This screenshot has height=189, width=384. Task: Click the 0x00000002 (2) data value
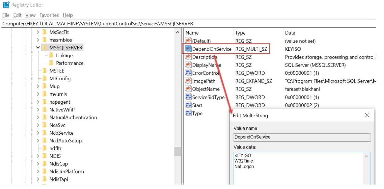pos(302,105)
